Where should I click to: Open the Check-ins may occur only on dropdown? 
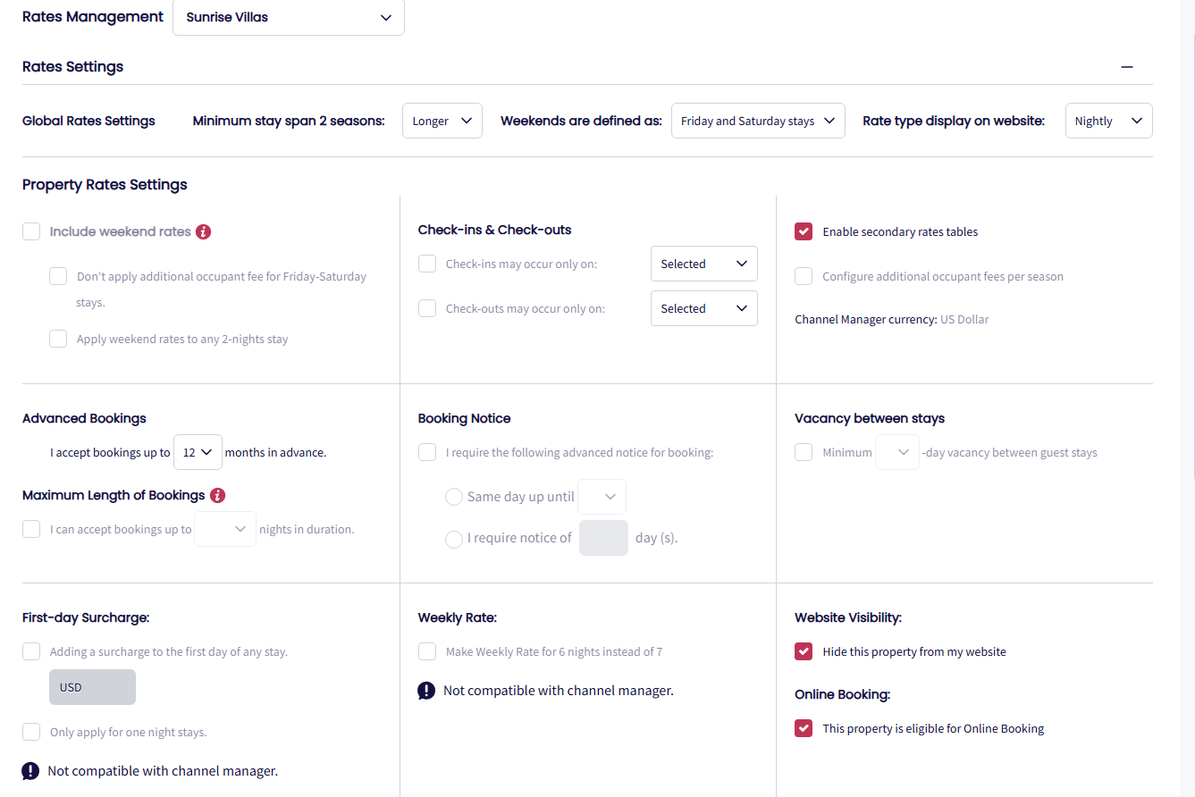[x=703, y=264]
